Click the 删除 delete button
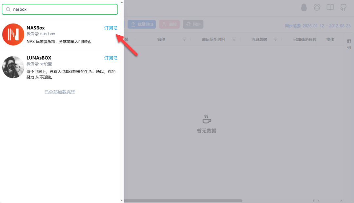 pyautogui.click(x=169, y=24)
